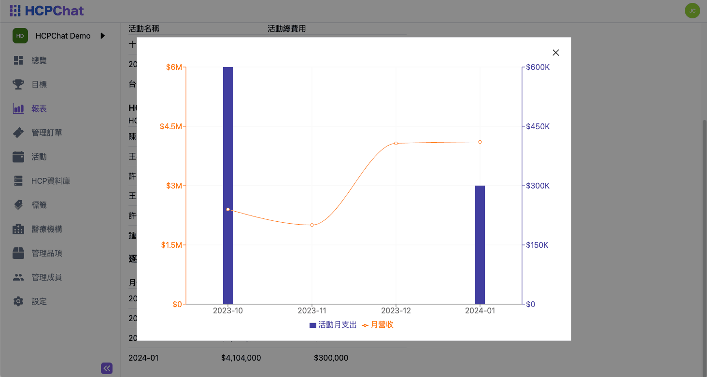707x377 pixels.
Task: Toggle 活動月支出 legend series
Action: (x=333, y=325)
